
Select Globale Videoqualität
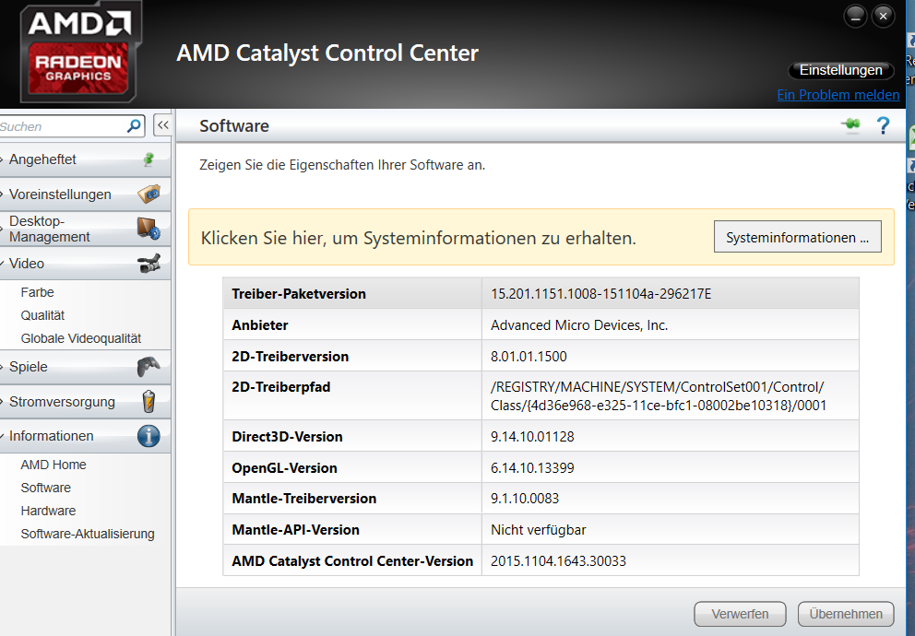(x=81, y=338)
